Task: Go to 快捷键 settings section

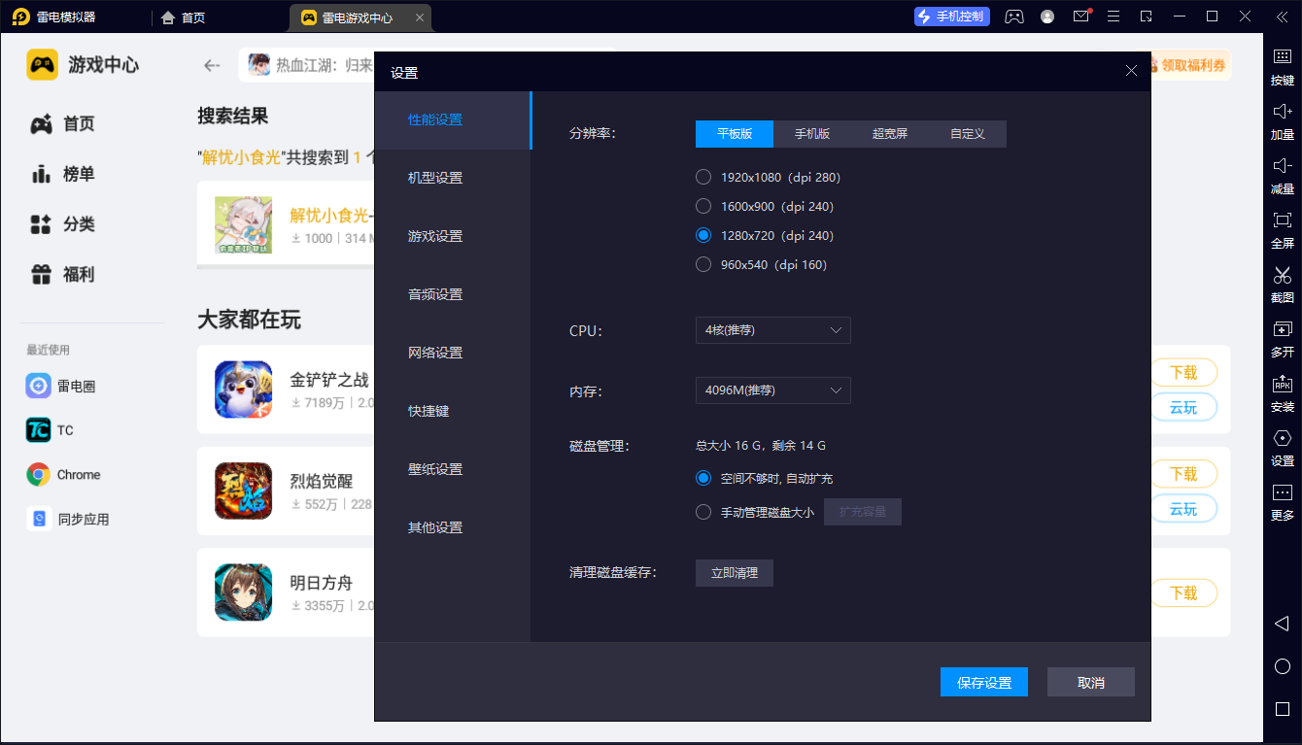Action: tap(428, 411)
